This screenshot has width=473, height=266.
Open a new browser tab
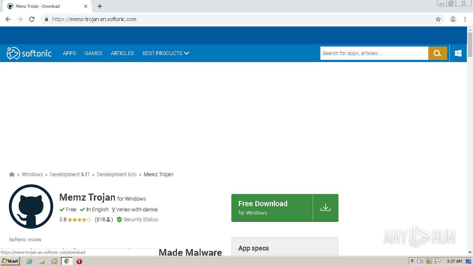100,6
